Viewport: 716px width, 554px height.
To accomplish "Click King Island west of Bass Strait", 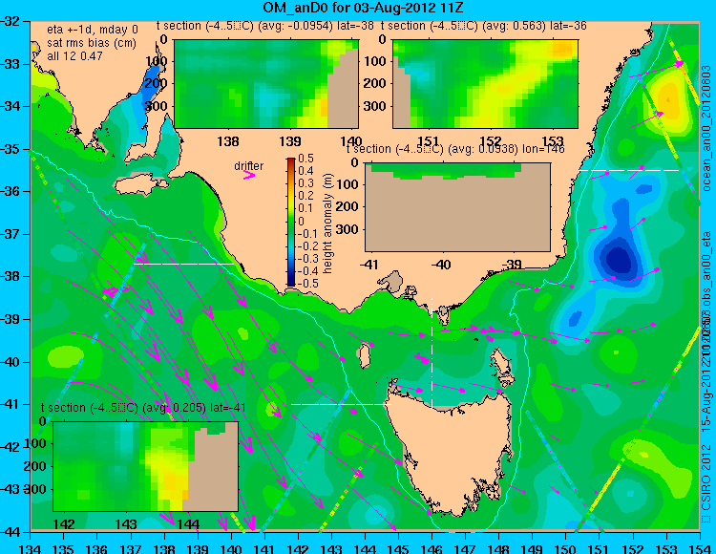I will click(x=365, y=356).
